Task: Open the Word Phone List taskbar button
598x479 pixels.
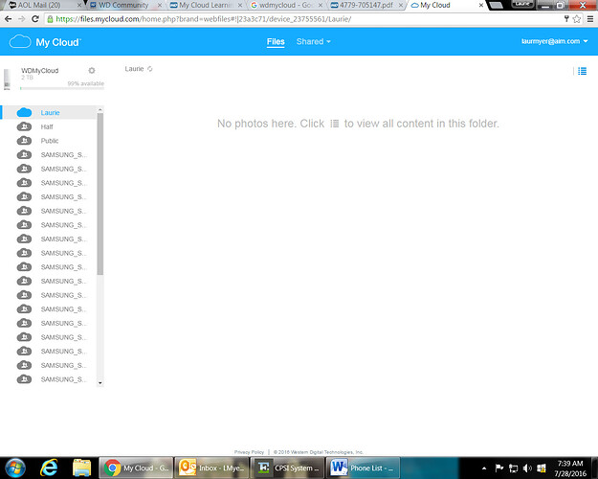Action: pos(363,468)
